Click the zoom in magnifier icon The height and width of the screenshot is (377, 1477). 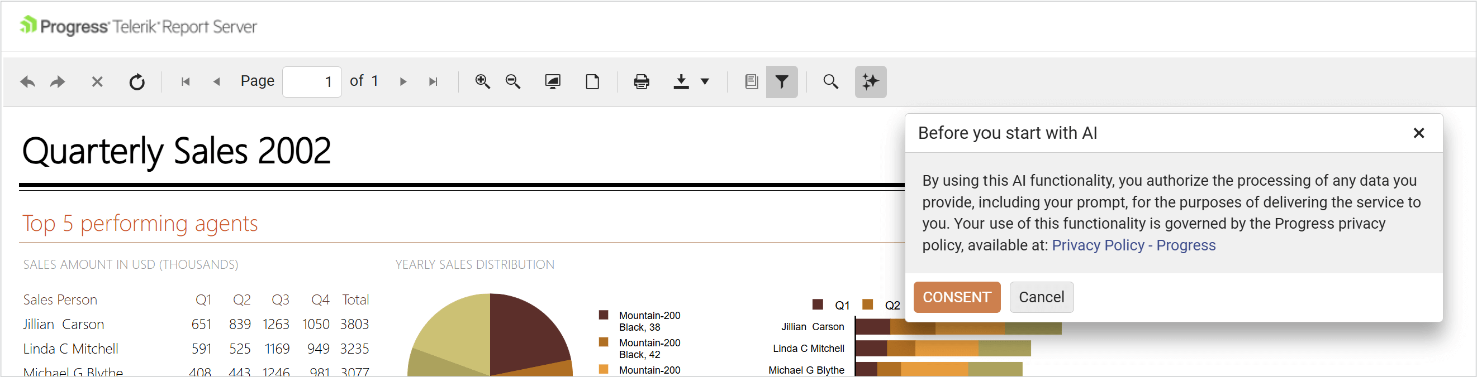click(483, 82)
